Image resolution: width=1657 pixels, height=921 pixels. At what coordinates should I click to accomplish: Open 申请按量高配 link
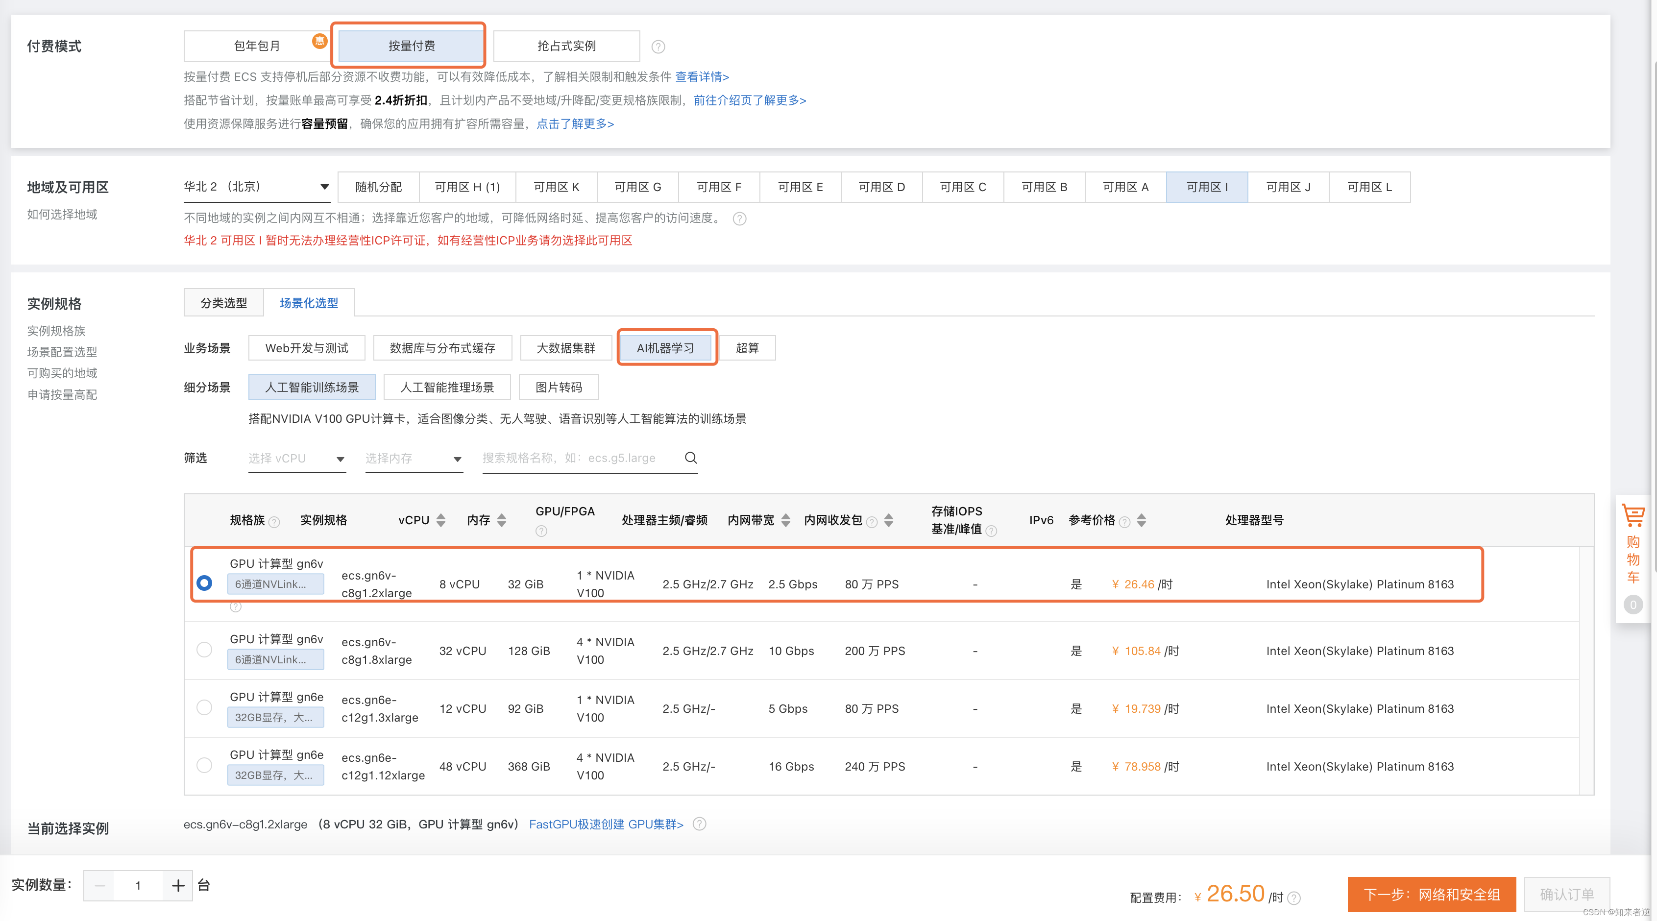click(62, 394)
